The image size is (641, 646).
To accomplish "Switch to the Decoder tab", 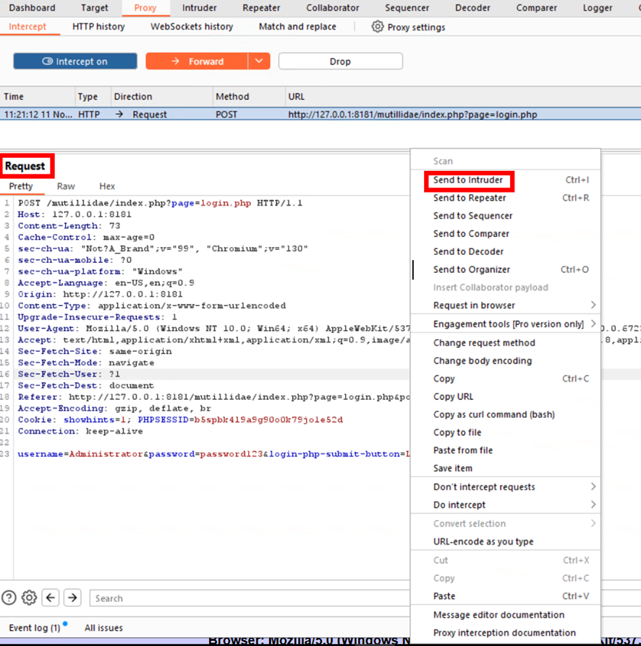I will 472,8.
